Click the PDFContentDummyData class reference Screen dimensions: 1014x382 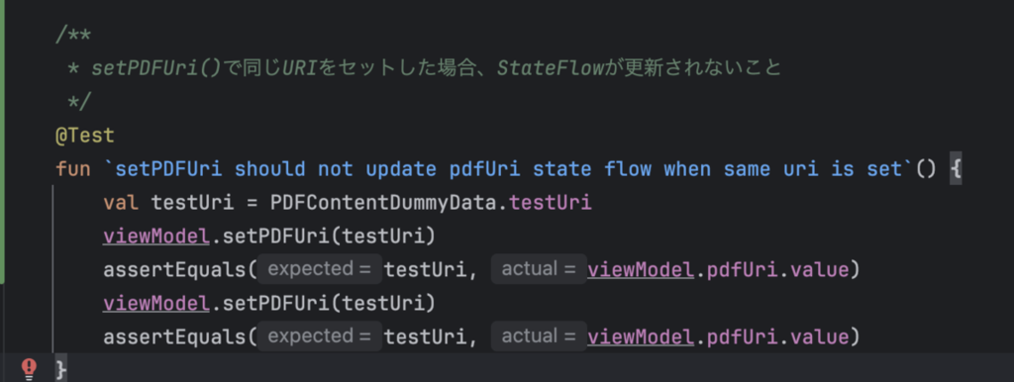click(x=385, y=203)
